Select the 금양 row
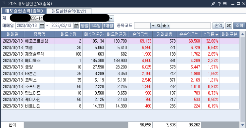246x128 pixels. 120,67
